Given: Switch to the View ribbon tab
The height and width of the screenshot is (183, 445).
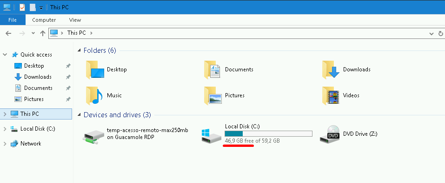Looking at the screenshot, I should tap(75, 20).
